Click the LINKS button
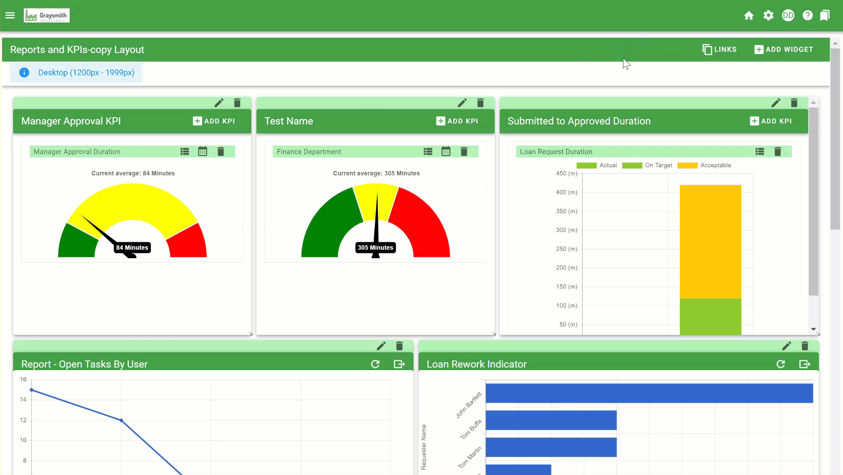Viewport: 843px width, 475px height. (720, 49)
